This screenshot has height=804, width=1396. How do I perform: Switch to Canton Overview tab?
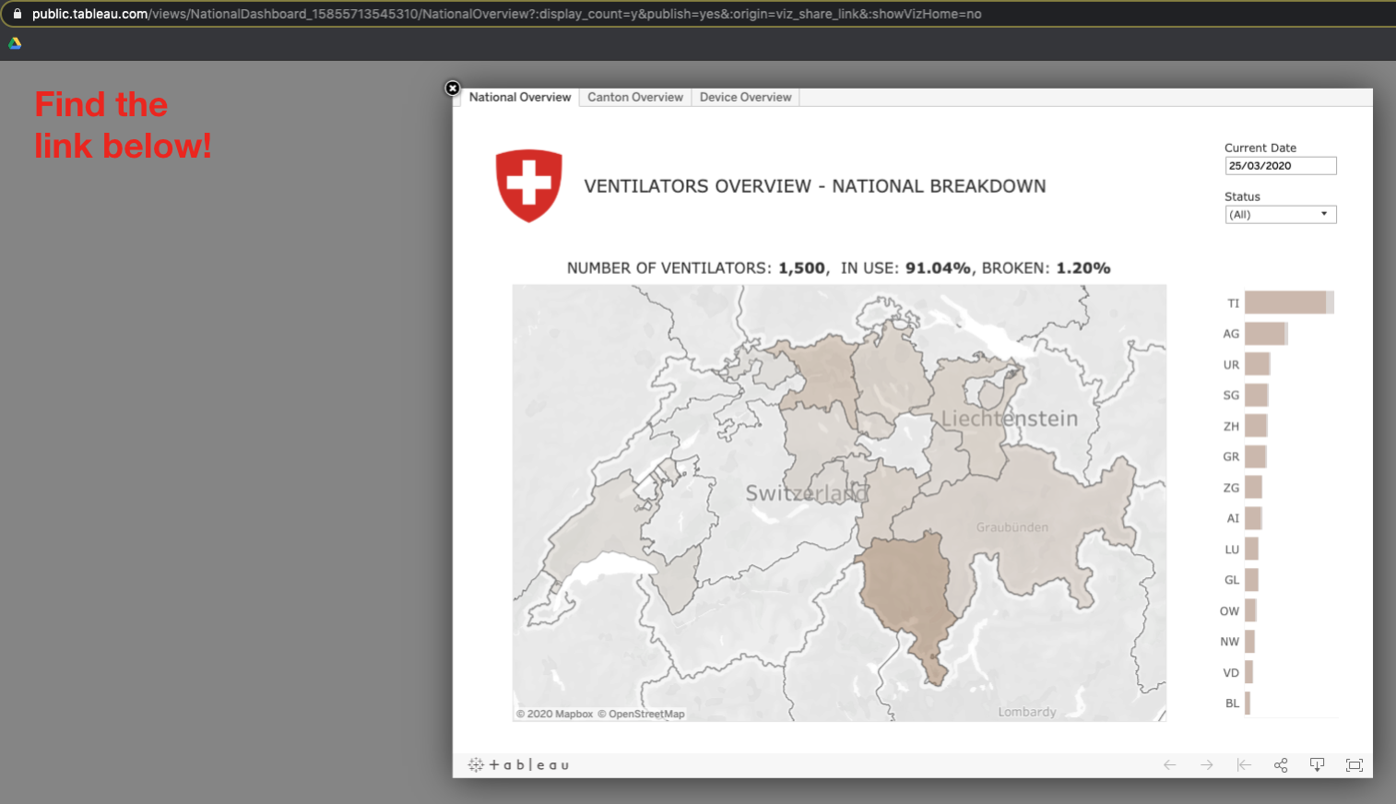pyautogui.click(x=635, y=97)
